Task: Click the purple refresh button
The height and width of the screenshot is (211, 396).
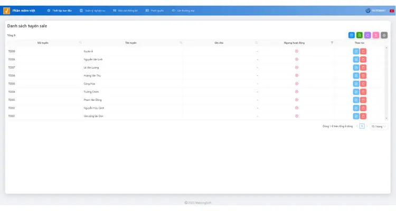Action: tap(367, 35)
